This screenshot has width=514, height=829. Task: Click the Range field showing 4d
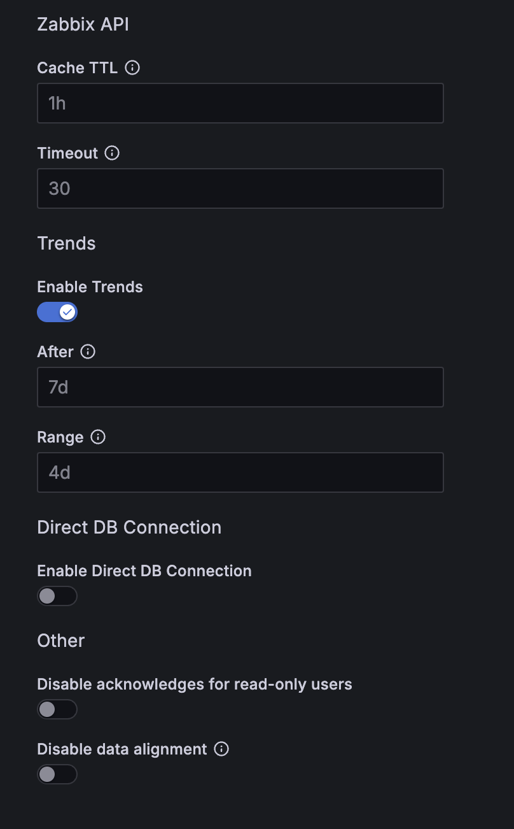tap(240, 472)
